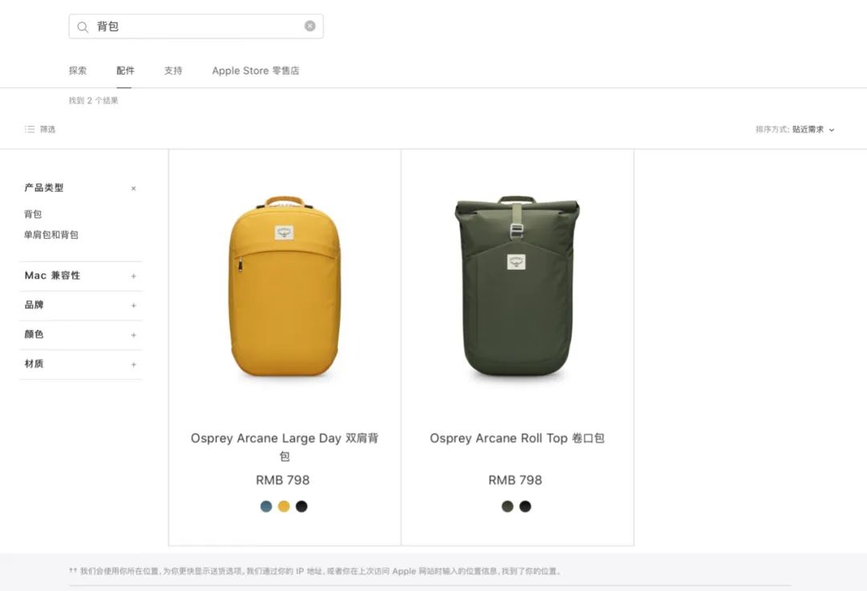Click the 找到 2 个结果 text

[x=93, y=100]
